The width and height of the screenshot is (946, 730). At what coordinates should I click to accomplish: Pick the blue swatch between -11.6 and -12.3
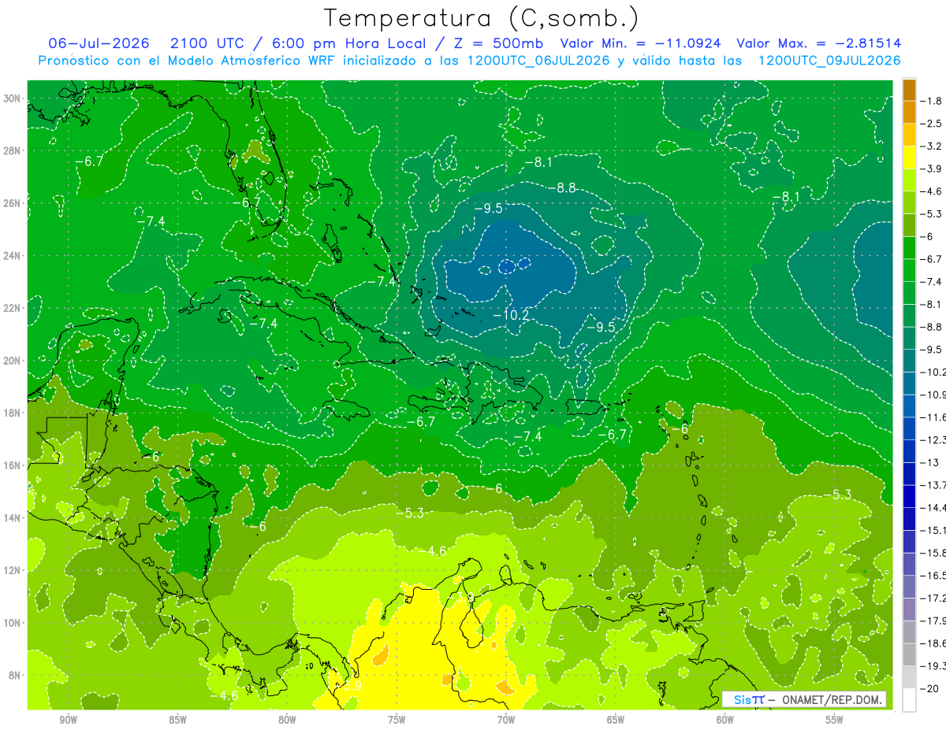pyautogui.click(x=909, y=428)
